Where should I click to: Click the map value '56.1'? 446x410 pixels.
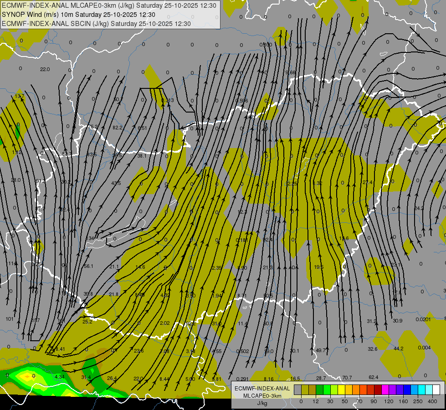click(x=88, y=266)
